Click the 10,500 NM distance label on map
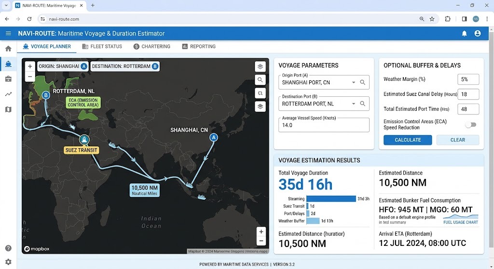The height and width of the screenshot is (269, 494). point(145,190)
